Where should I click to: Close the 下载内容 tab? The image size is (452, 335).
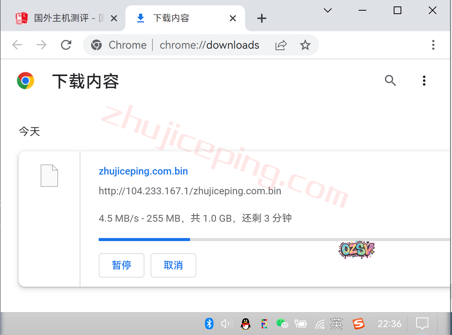pos(233,18)
